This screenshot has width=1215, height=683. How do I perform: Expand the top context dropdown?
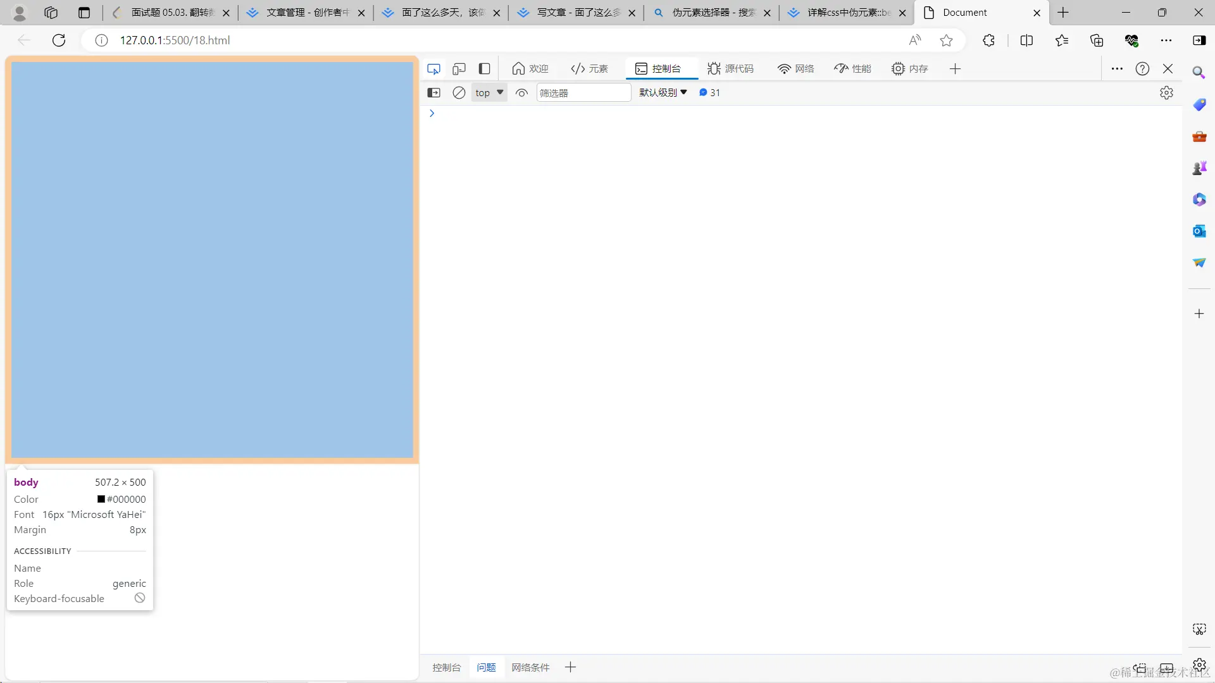(489, 93)
